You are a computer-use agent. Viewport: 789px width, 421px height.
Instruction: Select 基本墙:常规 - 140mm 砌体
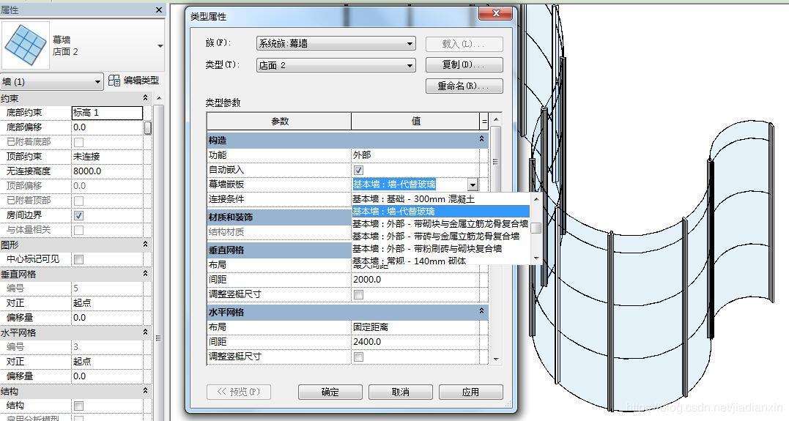(441, 260)
